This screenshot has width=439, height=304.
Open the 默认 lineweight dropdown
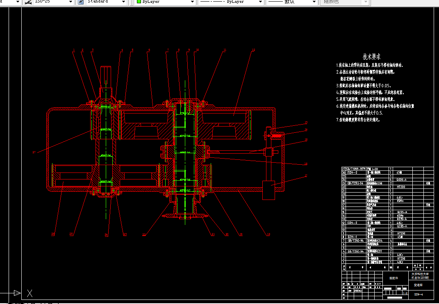[314, 2]
